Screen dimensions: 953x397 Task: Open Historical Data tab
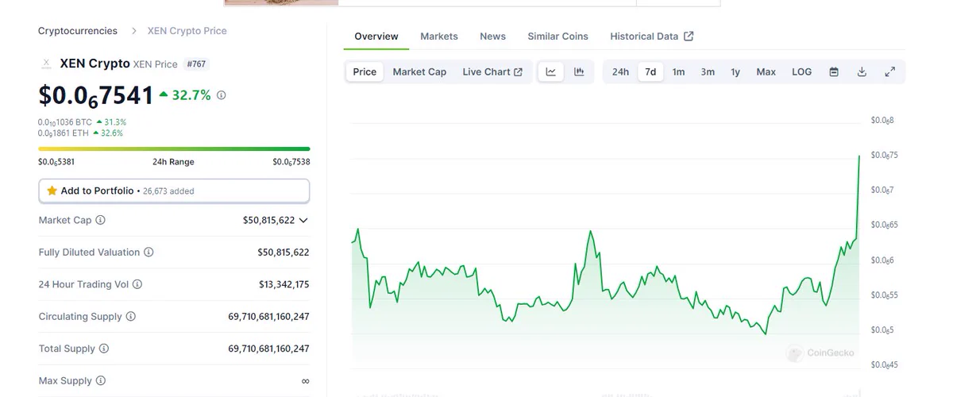pos(651,37)
